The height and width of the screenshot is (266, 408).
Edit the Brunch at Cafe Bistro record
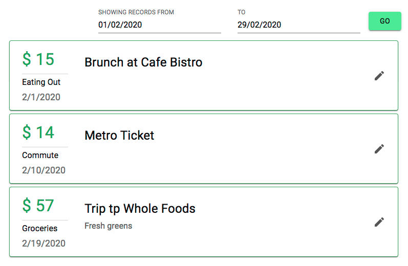tap(379, 76)
